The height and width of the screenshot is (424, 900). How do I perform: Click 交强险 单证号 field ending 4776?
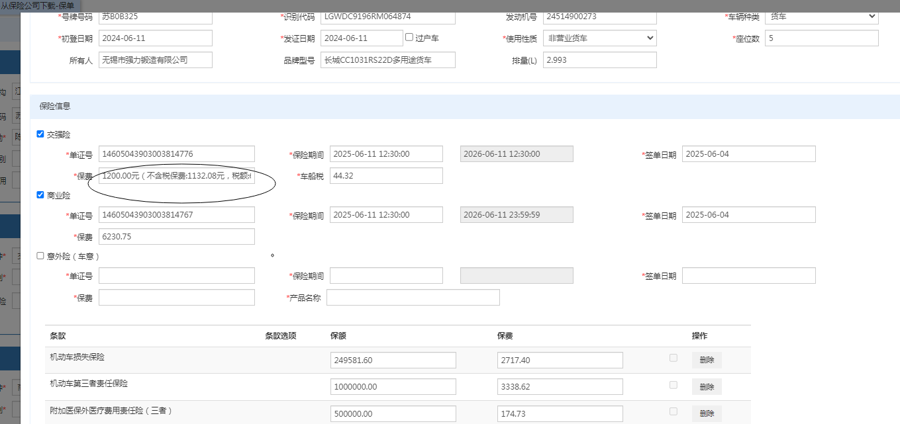pos(177,154)
